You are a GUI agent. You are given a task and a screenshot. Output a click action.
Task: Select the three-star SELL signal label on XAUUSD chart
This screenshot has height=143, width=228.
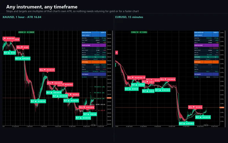23,47
